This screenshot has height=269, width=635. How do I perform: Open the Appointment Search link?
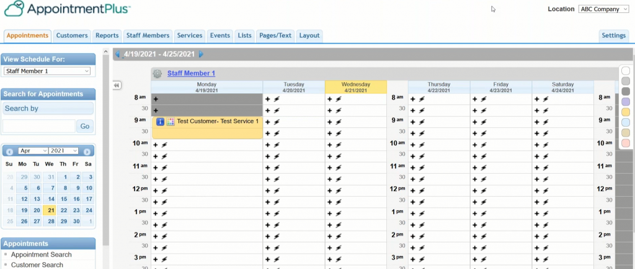[42, 254]
